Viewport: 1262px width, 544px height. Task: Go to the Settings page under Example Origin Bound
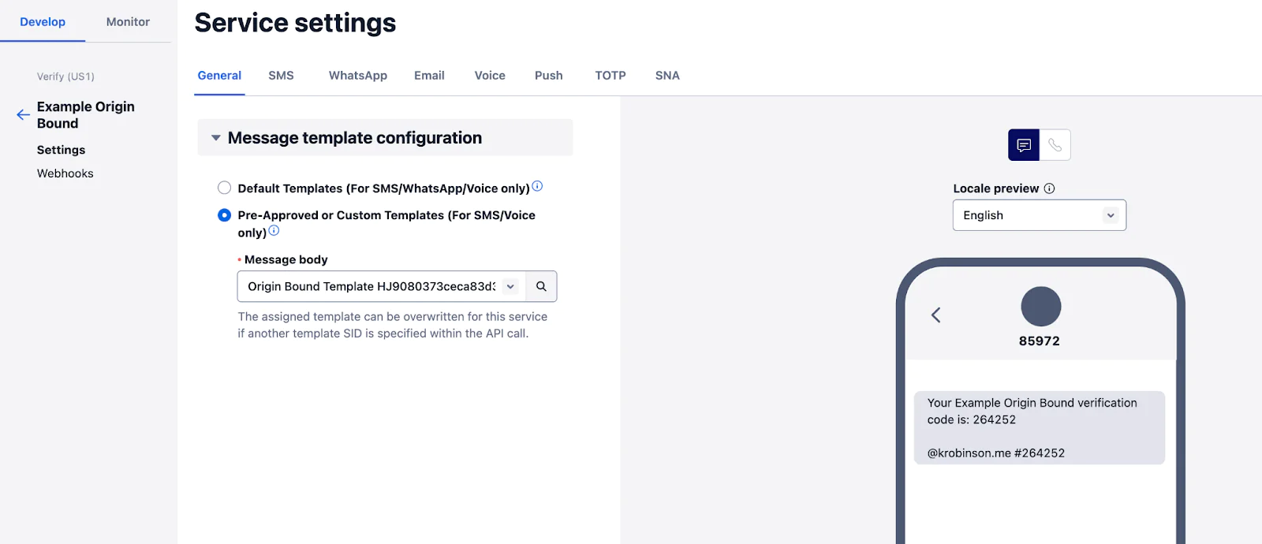click(x=61, y=149)
